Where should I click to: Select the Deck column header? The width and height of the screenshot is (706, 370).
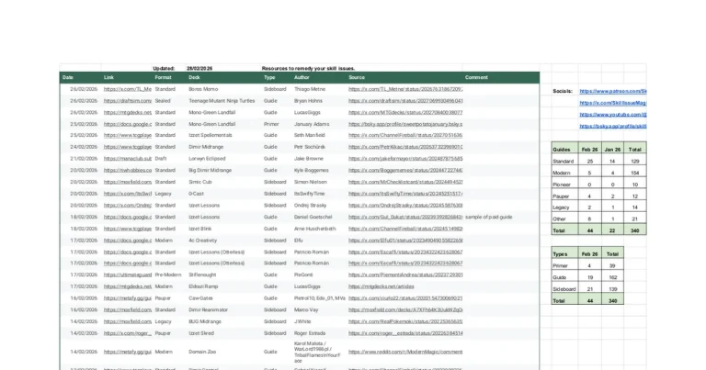(194, 77)
